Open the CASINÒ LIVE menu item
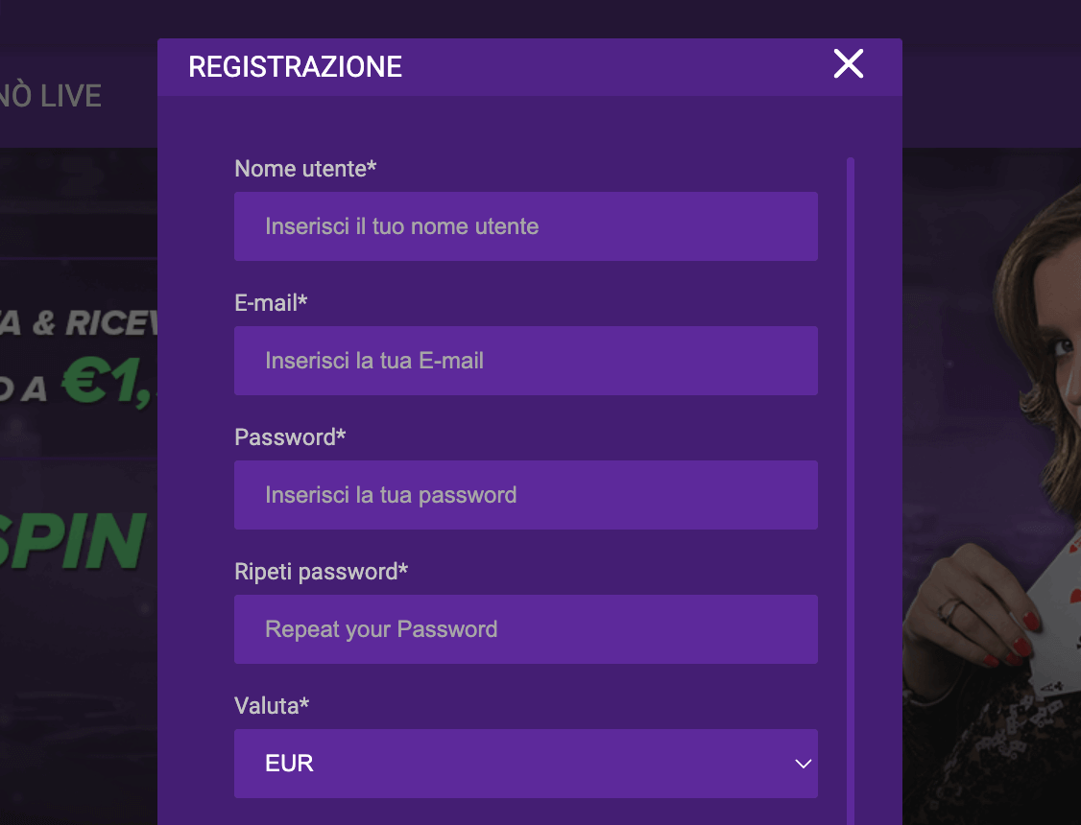This screenshot has height=825, width=1081. [x=51, y=95]
